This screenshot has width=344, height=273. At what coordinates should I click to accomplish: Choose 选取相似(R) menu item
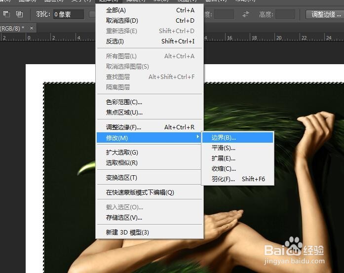pos(150,162)
